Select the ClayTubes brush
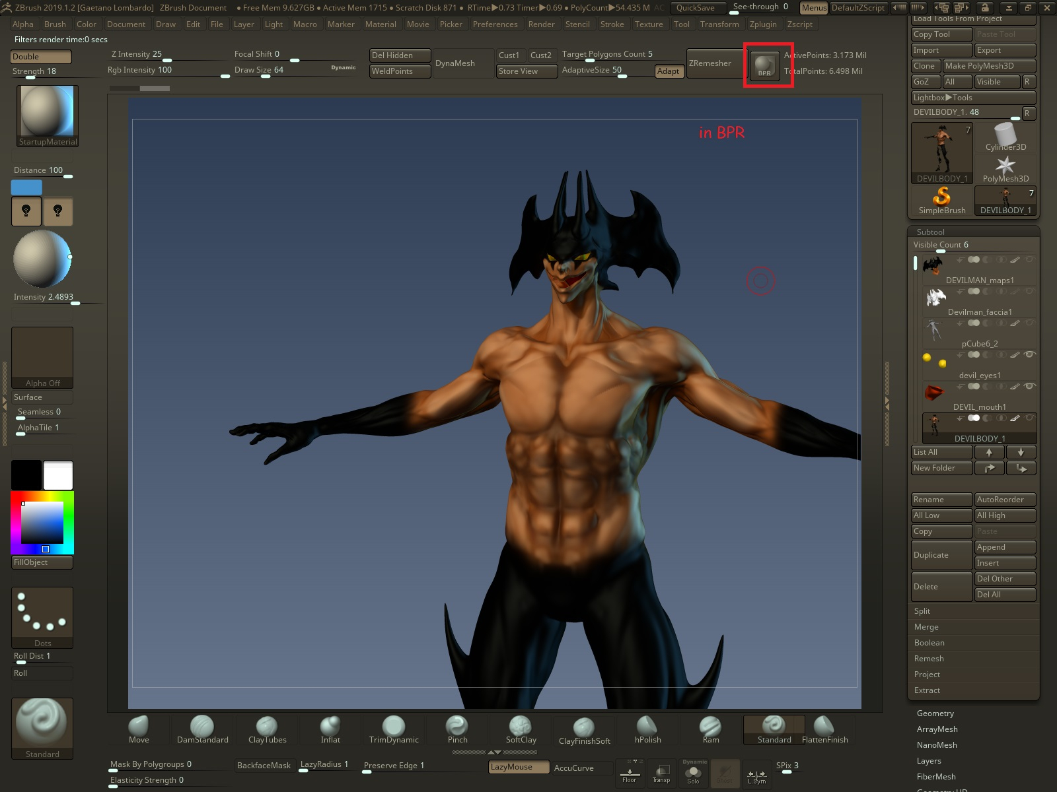Screen dimensions: 1057x792 (x=267, y=730)
